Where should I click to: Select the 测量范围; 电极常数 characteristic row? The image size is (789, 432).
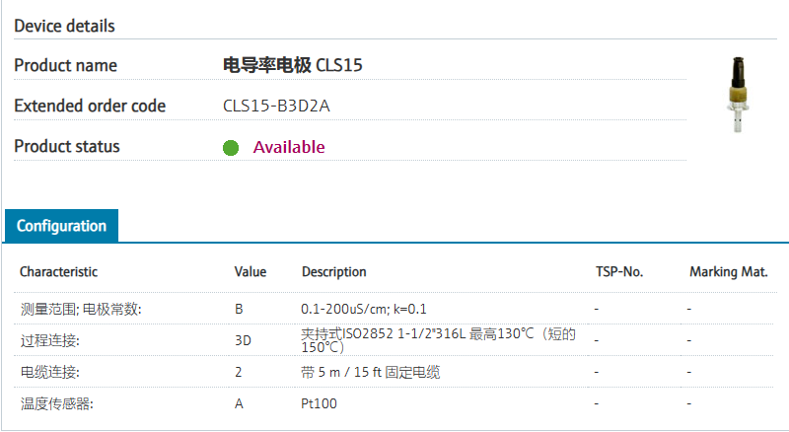pos(81,309)
